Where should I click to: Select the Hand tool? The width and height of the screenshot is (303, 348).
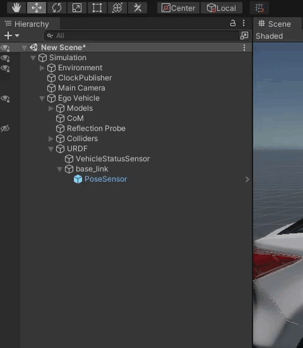[x=16, y=8]
